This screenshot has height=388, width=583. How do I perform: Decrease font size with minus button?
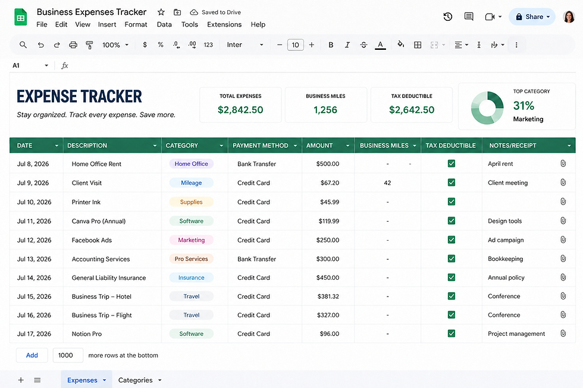[x=280, y=45]
